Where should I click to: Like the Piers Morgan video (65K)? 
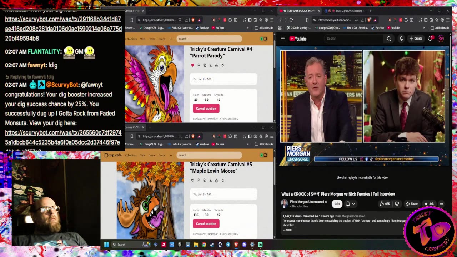point(385,204)
